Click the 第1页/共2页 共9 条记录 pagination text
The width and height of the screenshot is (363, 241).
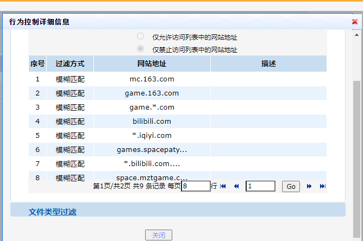(129, 186)
